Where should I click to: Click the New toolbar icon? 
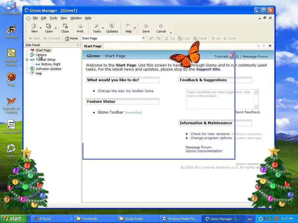click(34, 28)
